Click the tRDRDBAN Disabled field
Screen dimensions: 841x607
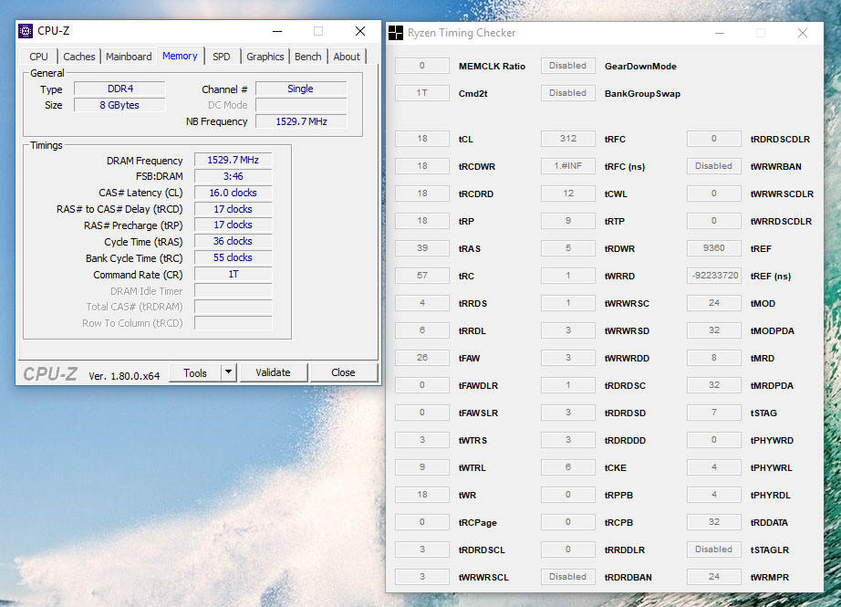tap(568, 576)
